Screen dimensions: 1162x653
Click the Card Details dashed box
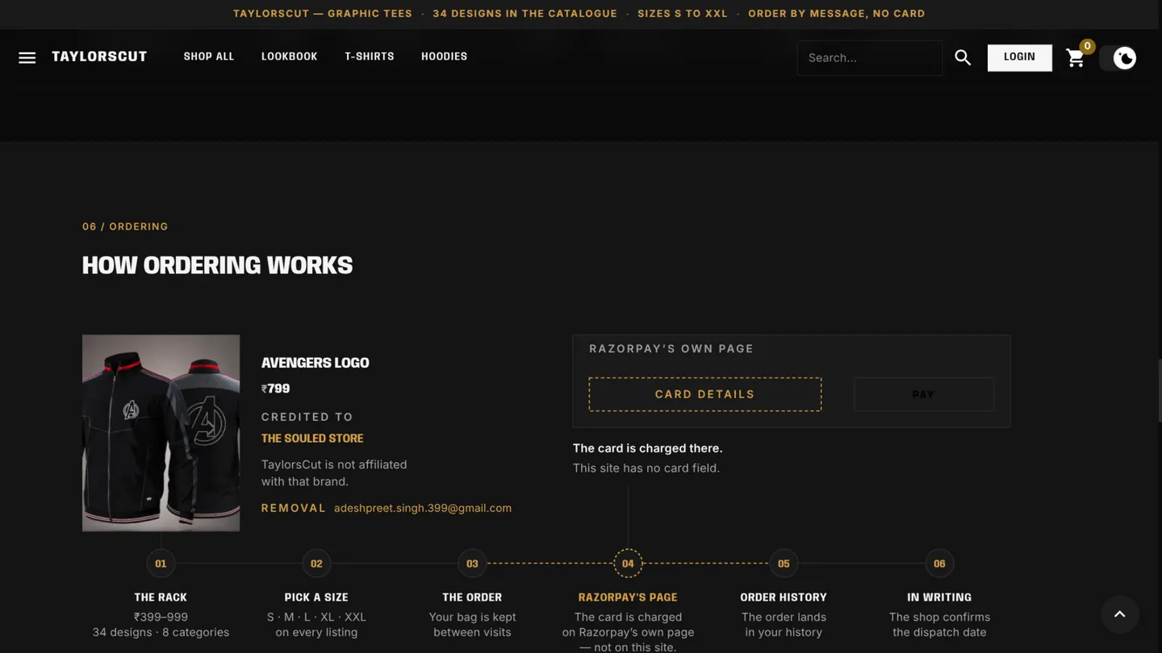[705, 394]
